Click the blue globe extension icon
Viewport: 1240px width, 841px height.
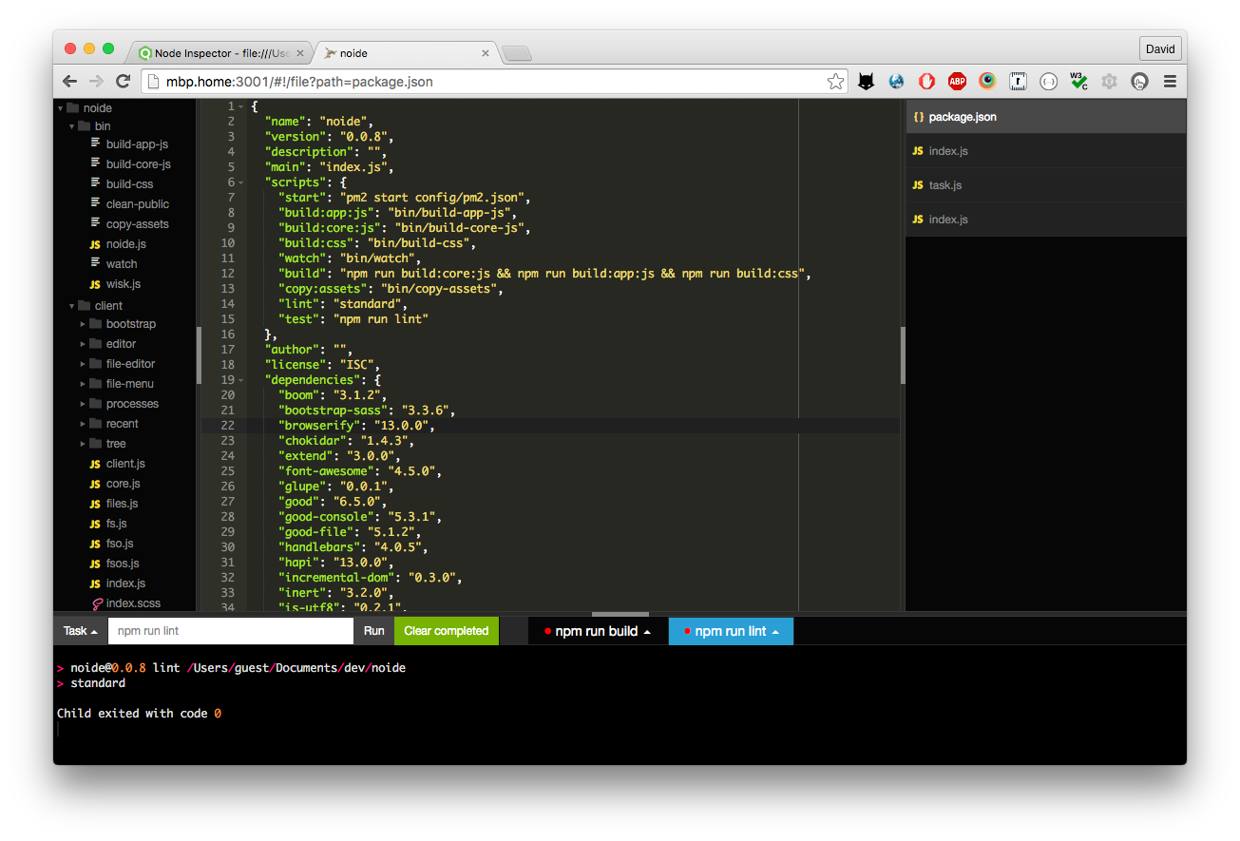coord(896,82)
